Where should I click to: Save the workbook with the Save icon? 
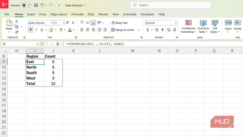click(x=36, y=5)
